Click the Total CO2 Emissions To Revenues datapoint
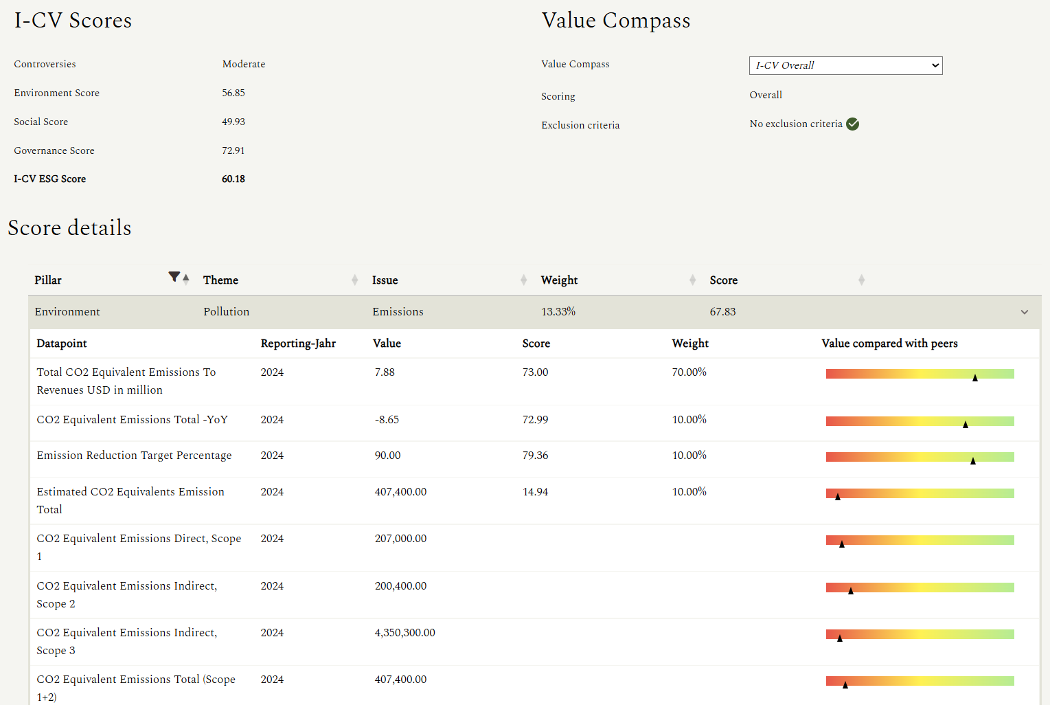The image size is (1050, 705). click(126, 381)
